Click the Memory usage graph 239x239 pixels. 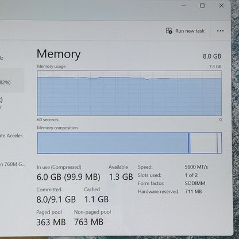click(129, 93)
